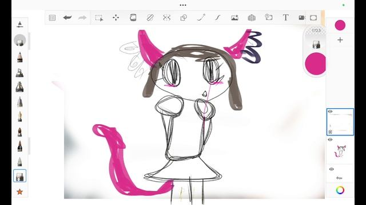Pick the grey felt-tip pen brush
Screen dimensions: 366x205
click(20, 102)
